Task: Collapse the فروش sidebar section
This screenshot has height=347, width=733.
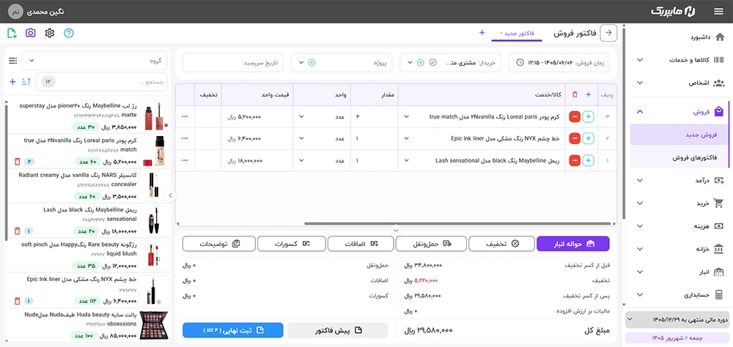Action: coord(679,111)
